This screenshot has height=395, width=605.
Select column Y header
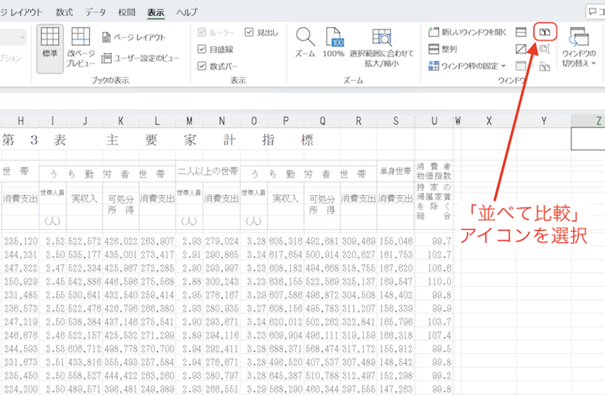(x=544, y=121)
